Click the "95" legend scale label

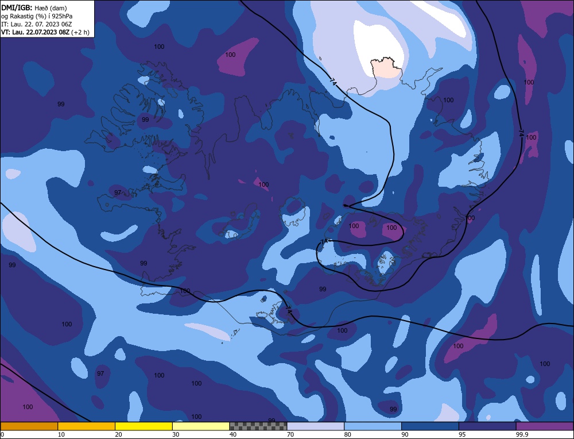coord(462,434)
